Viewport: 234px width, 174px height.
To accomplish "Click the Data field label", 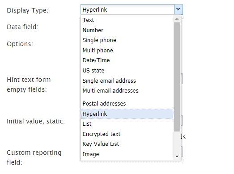I will tap(23, 27).
